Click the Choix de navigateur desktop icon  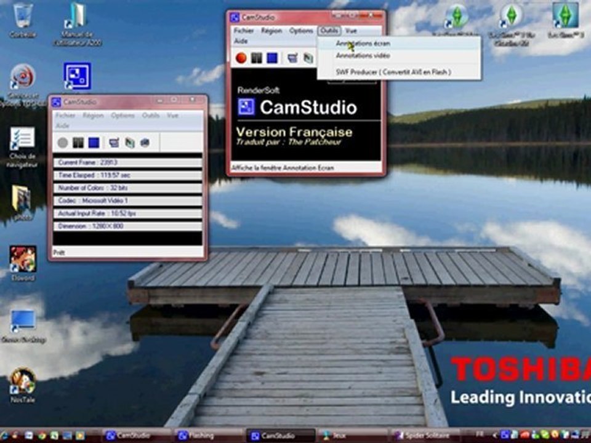[22, 147]
